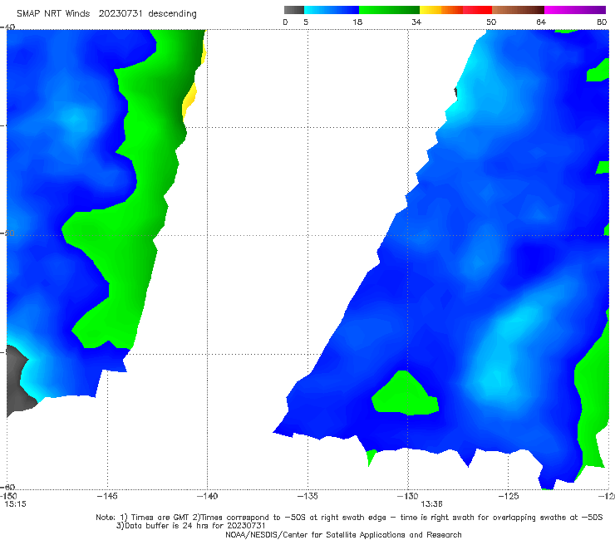The height and width of the screenshot is (540, 615).
Task: Click the gray low-wind patch at the left swath's bottom
Action: [x=19, y=380]
